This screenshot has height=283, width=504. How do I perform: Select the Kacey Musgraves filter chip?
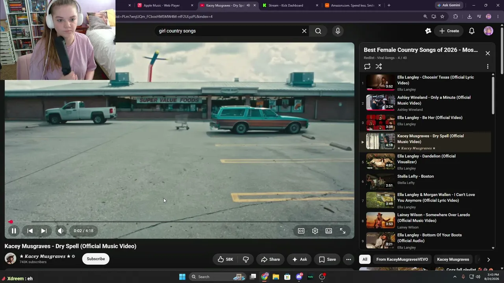point(453,259)
